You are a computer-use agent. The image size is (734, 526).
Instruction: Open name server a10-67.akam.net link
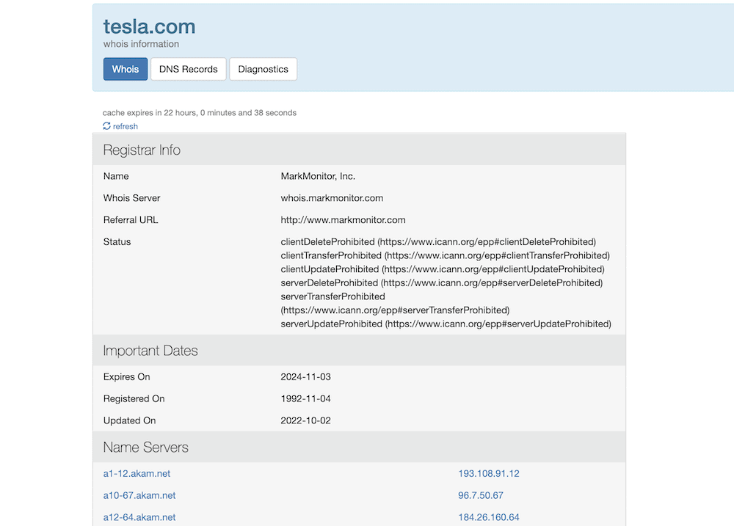coord(139,496)
